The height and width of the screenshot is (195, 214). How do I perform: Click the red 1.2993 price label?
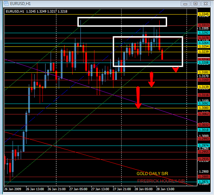[204, 139]
